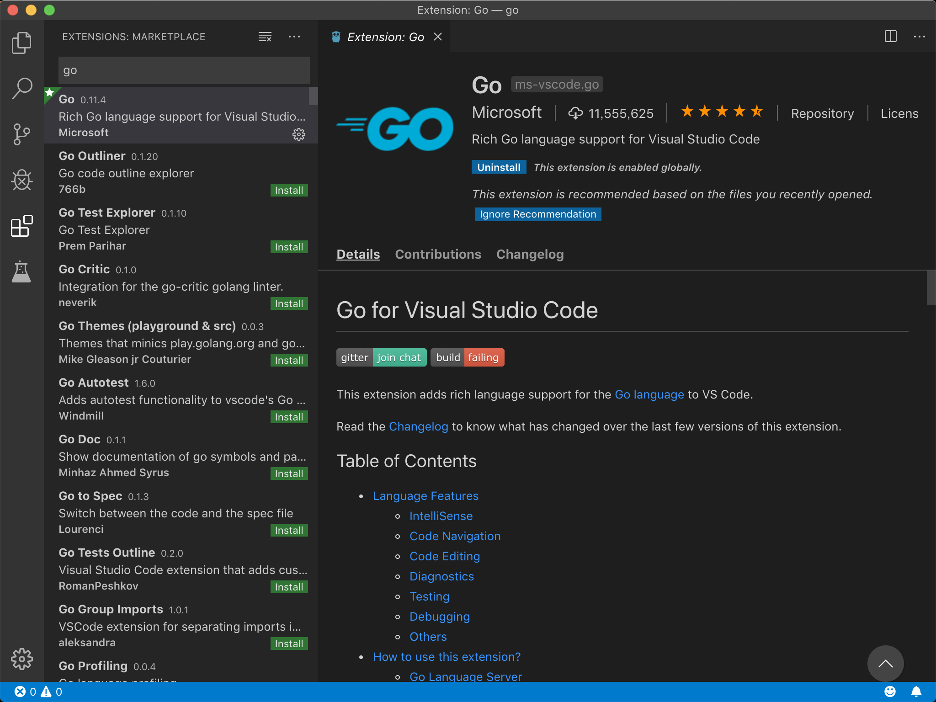
Task: Close the Extension: Go tab
Action: tap(438, 37)
